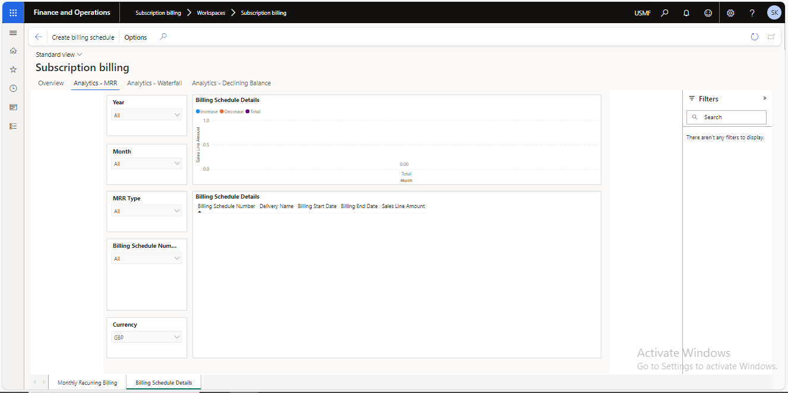
Task: Expand the Year dropdown
Action: (x=147, y=115)
